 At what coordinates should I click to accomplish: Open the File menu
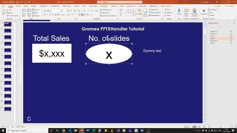3,6
